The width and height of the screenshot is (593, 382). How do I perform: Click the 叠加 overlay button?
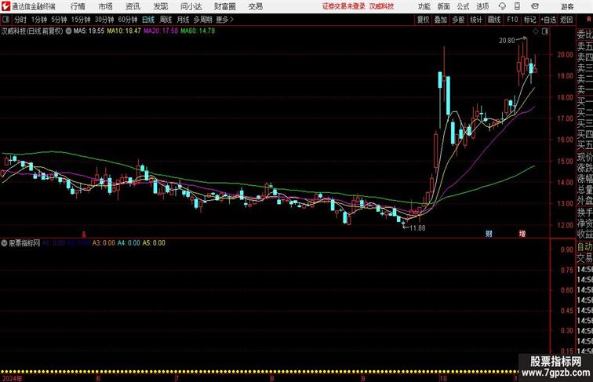[x=441, y=20]
